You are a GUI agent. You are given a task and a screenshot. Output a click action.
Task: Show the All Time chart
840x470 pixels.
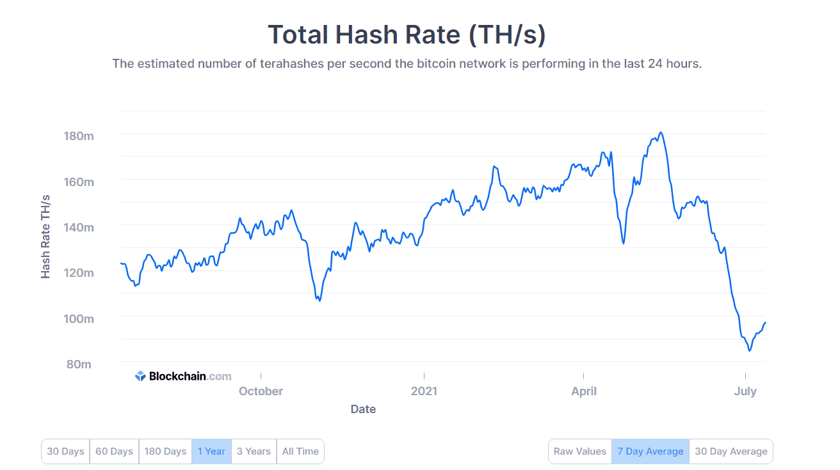click(300, 451)
